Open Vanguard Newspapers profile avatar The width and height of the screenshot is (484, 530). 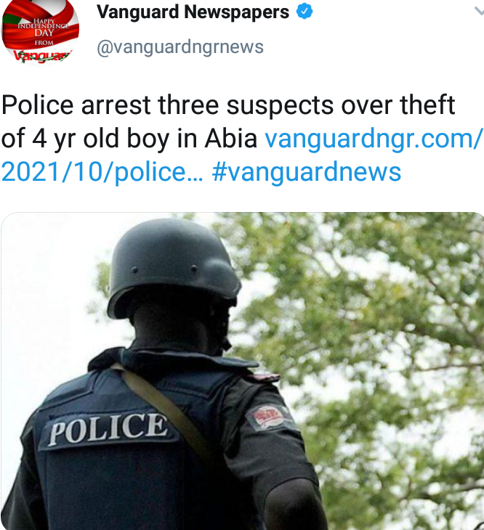[40, 31]
